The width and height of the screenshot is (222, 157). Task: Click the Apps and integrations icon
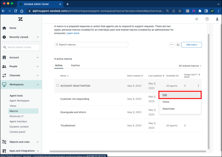4,151
